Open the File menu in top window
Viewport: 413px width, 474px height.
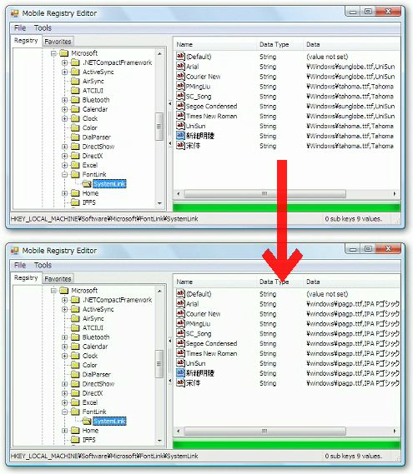[20, 28]
